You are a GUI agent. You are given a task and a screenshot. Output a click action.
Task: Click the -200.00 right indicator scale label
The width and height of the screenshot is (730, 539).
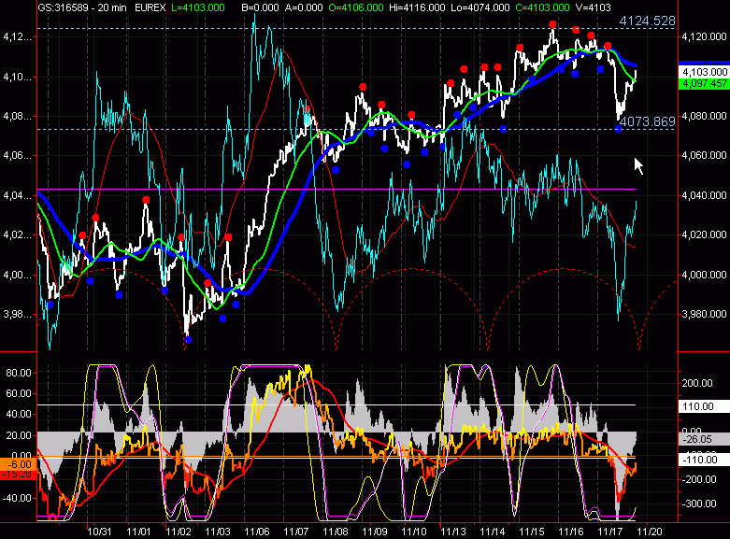(x=699, y=479)
